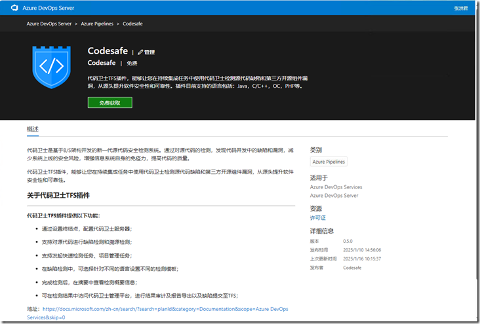The height and width of the screenshot is (324, 480).
Task: Select version value 0.5.0
Action: point(348,241)
